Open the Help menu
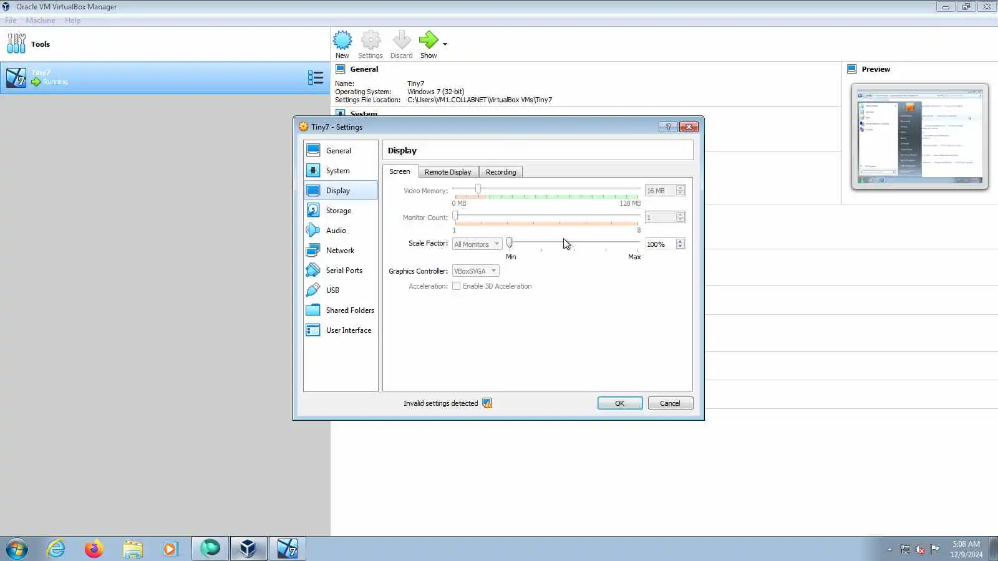 72,21
